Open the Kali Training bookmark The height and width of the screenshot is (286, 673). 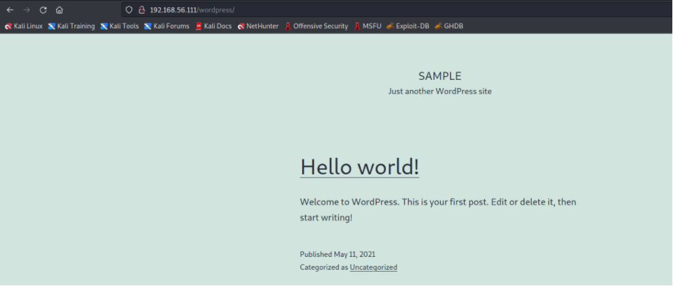(x=71, y=26)
